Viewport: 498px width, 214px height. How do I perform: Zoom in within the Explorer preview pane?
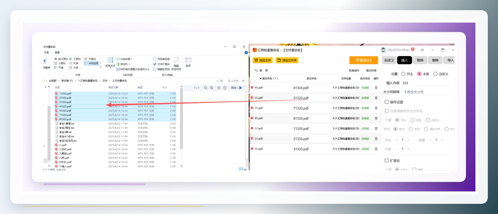(212, 88)
